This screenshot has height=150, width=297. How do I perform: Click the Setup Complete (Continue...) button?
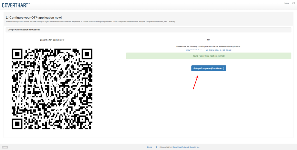click(209, 68)
